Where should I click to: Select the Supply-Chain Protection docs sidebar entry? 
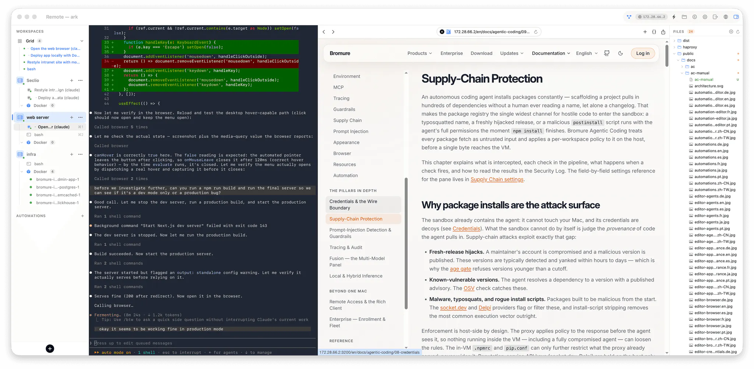click(x=363, y=219)
